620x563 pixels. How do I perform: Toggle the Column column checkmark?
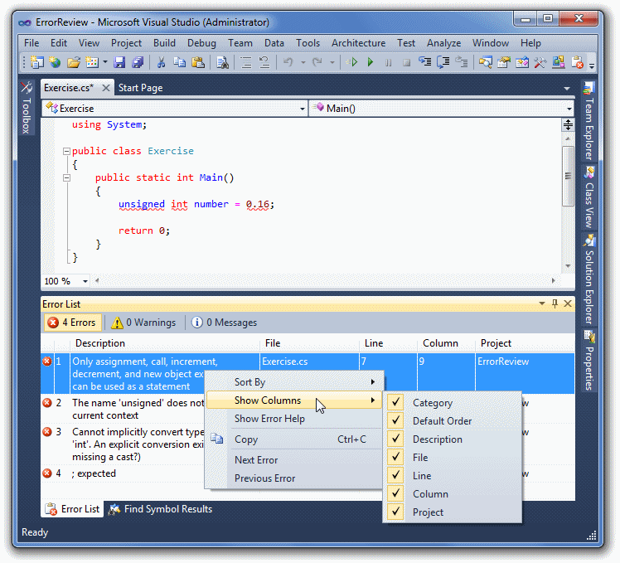click(x=395, y=493)
